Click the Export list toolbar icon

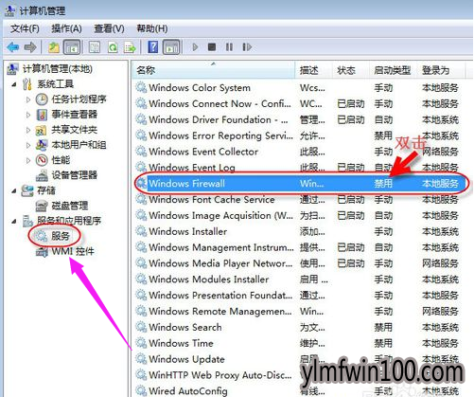(x=130, y=47)
